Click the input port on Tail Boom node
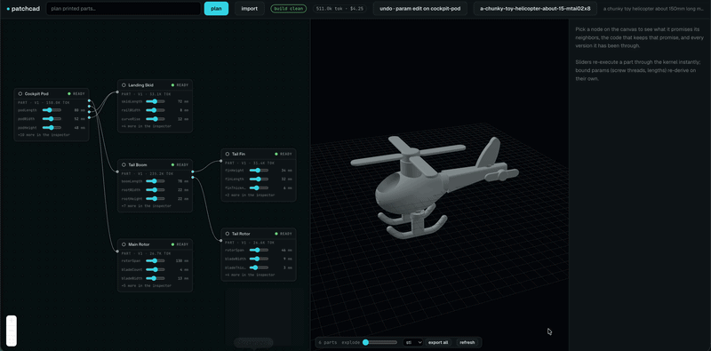Screen dimensions: 711x351 [x=117, y=172]
